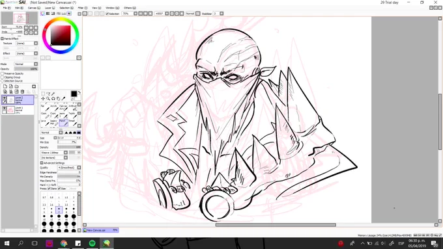
Task: Delete the selected layer with trash icon
Action: [22, 92]
